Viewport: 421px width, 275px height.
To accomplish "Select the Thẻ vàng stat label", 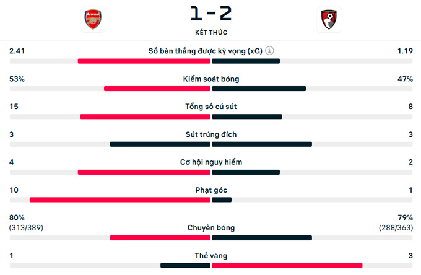I will point(210,256).
